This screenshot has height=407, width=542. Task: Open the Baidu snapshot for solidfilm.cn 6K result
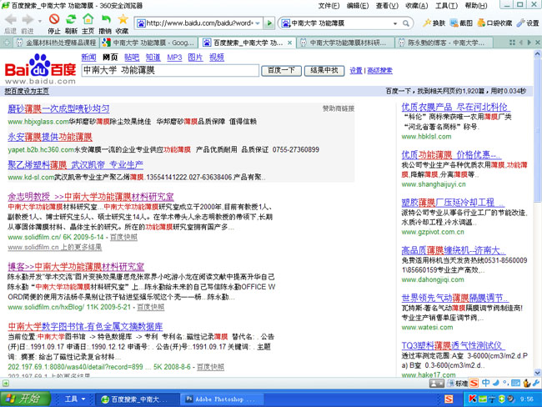point(123,237)
